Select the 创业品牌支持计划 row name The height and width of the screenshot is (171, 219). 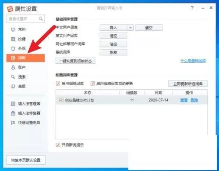(80, 100)
